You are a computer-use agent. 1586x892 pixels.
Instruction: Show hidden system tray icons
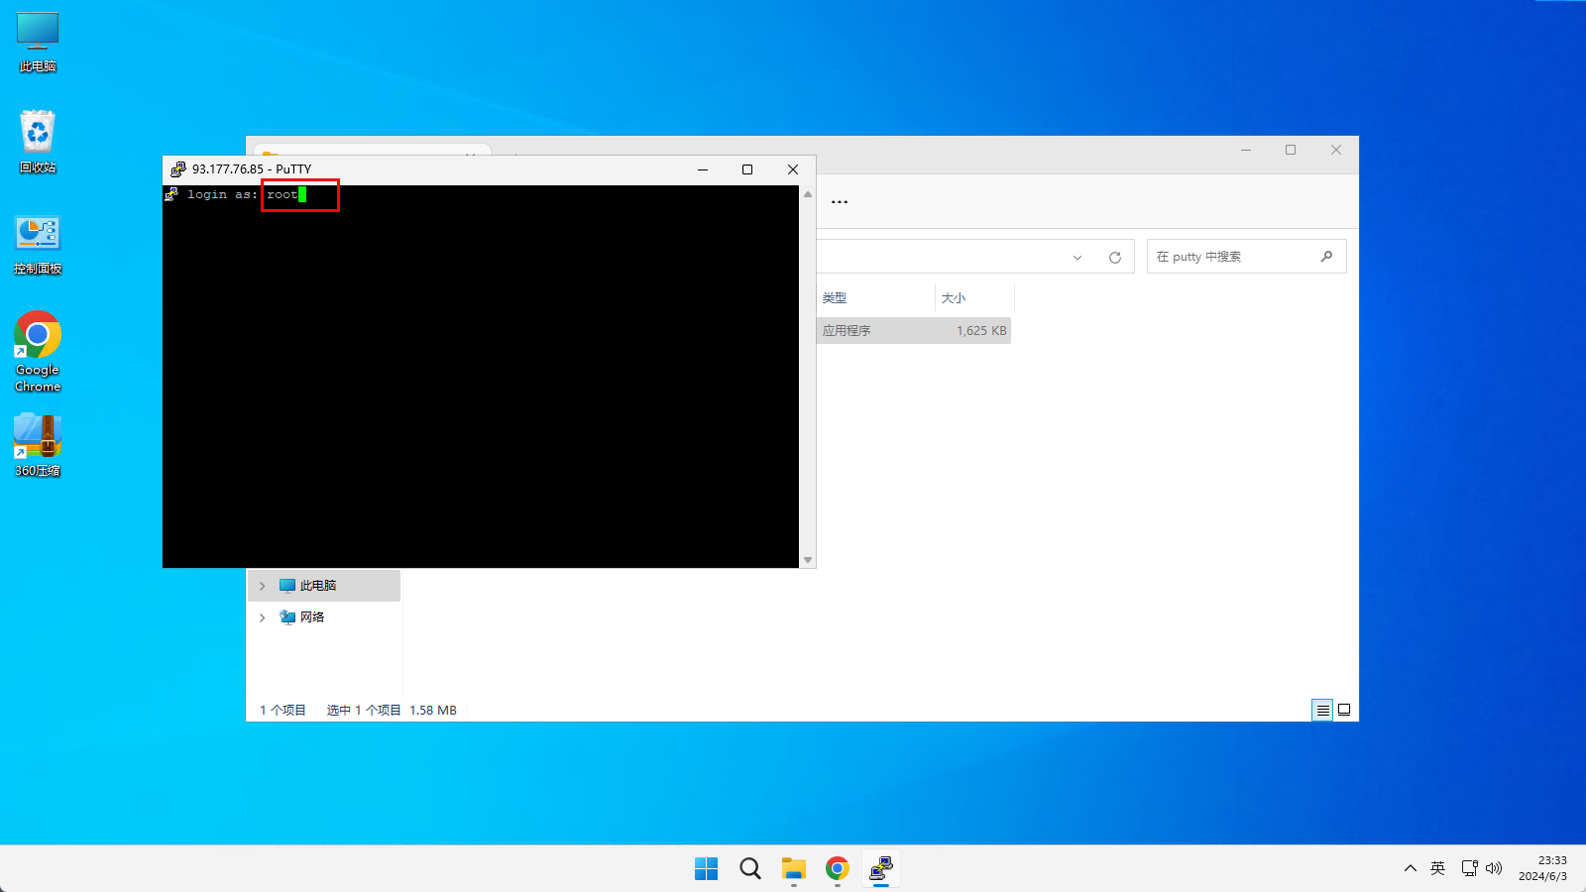(x=1410, y=868)
